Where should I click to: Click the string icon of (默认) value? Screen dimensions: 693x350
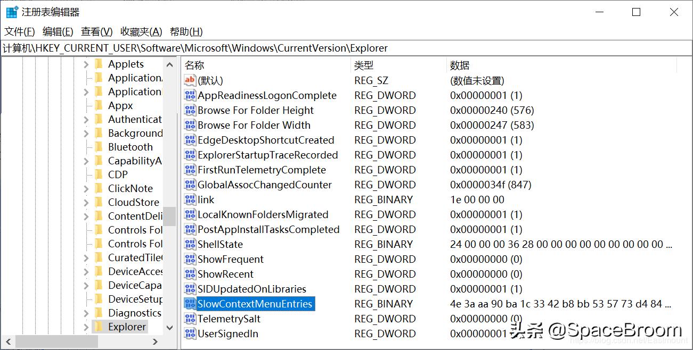coord(190,80)
